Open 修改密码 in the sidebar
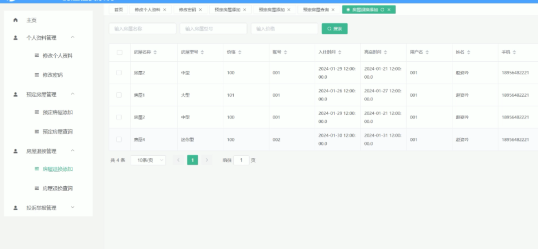Screen dimensions: 538x249 pyautogui.click(x=52, y=75)
